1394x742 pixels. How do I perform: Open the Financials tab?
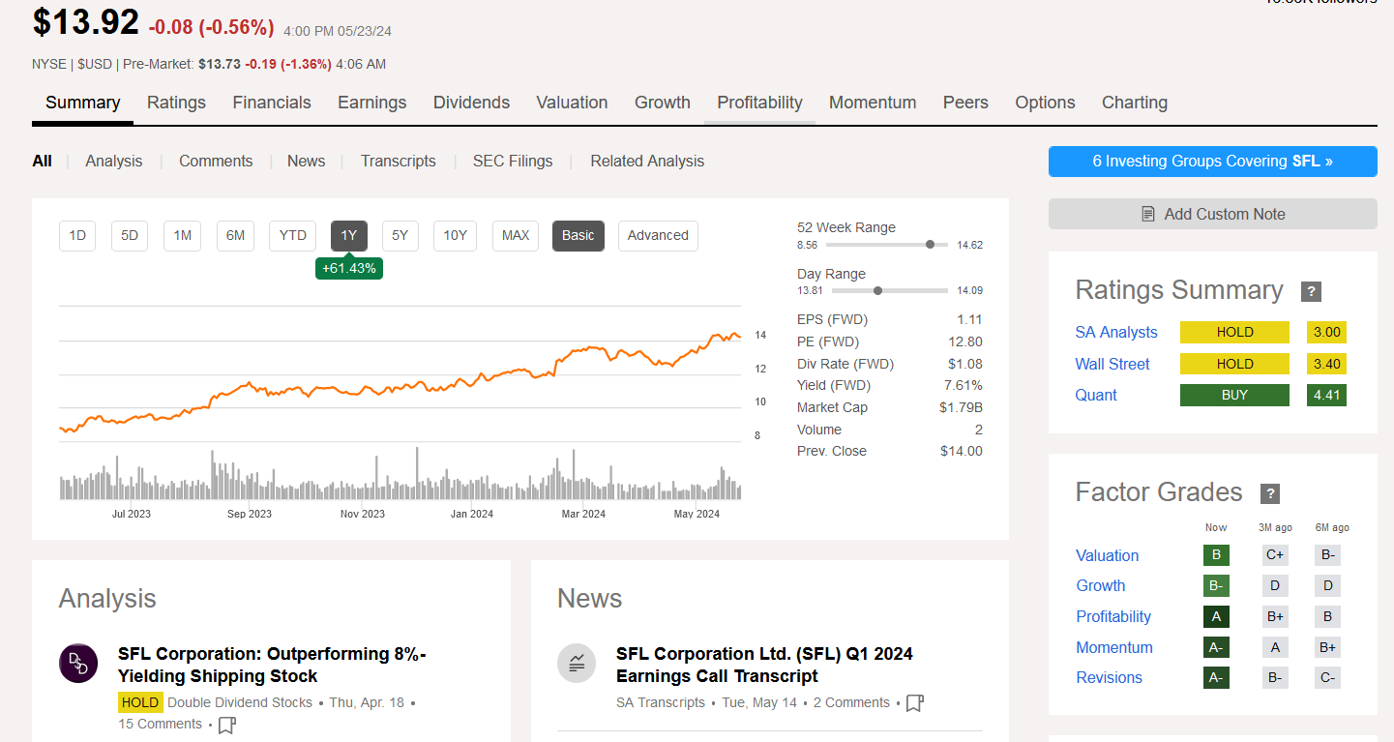(272, 103)
